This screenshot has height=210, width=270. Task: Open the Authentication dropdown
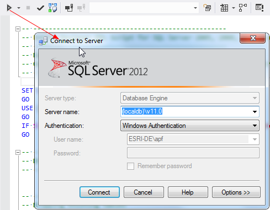[190, 126]
